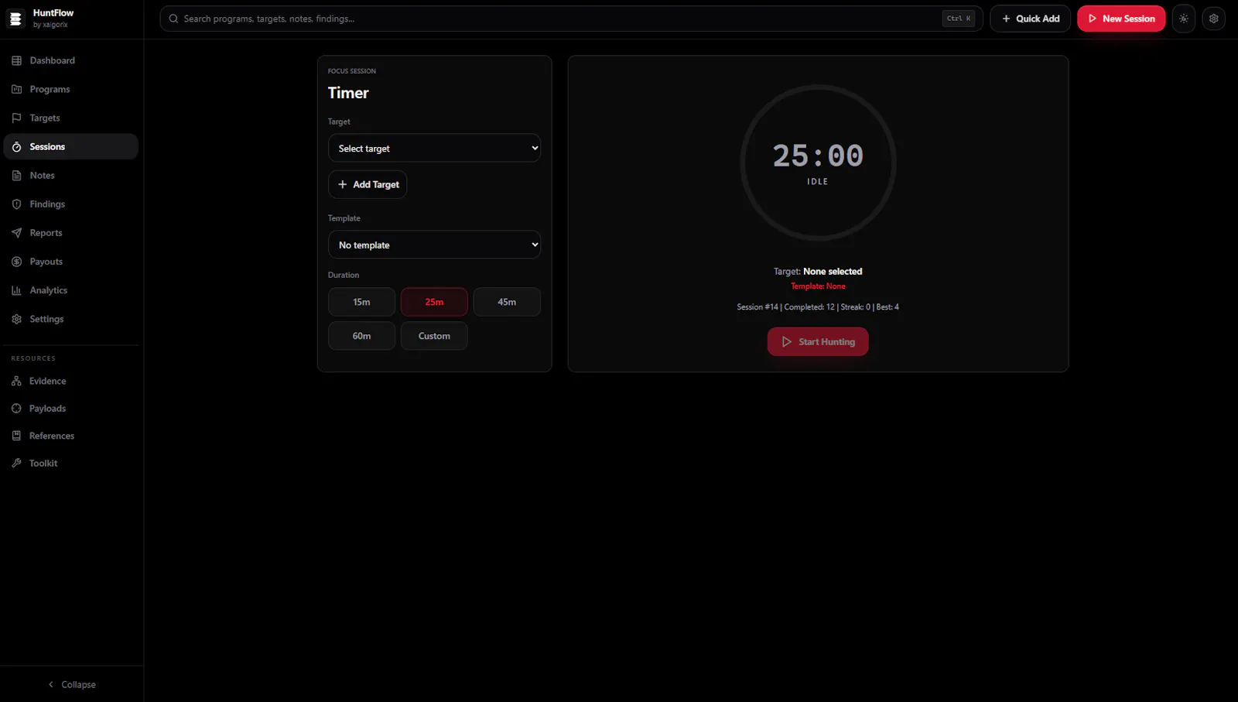This screenshot has height=702, width=1238.
Task: Open the No template dropdown
Action: [434, 245]
